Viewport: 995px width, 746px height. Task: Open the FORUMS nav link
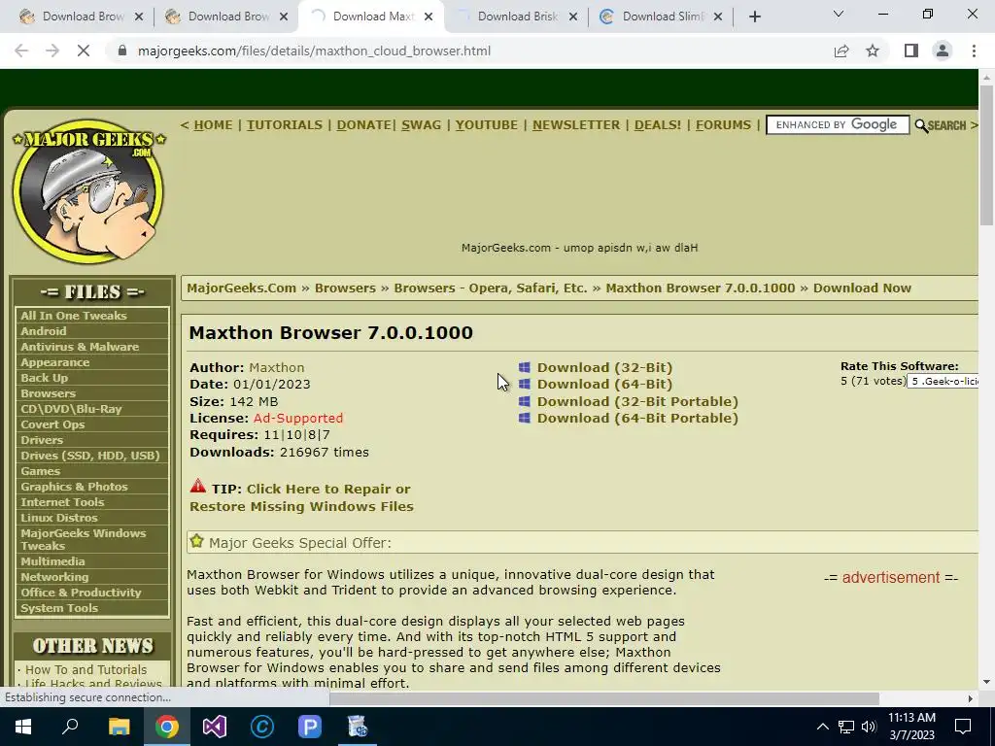click(x=723, y=125)
